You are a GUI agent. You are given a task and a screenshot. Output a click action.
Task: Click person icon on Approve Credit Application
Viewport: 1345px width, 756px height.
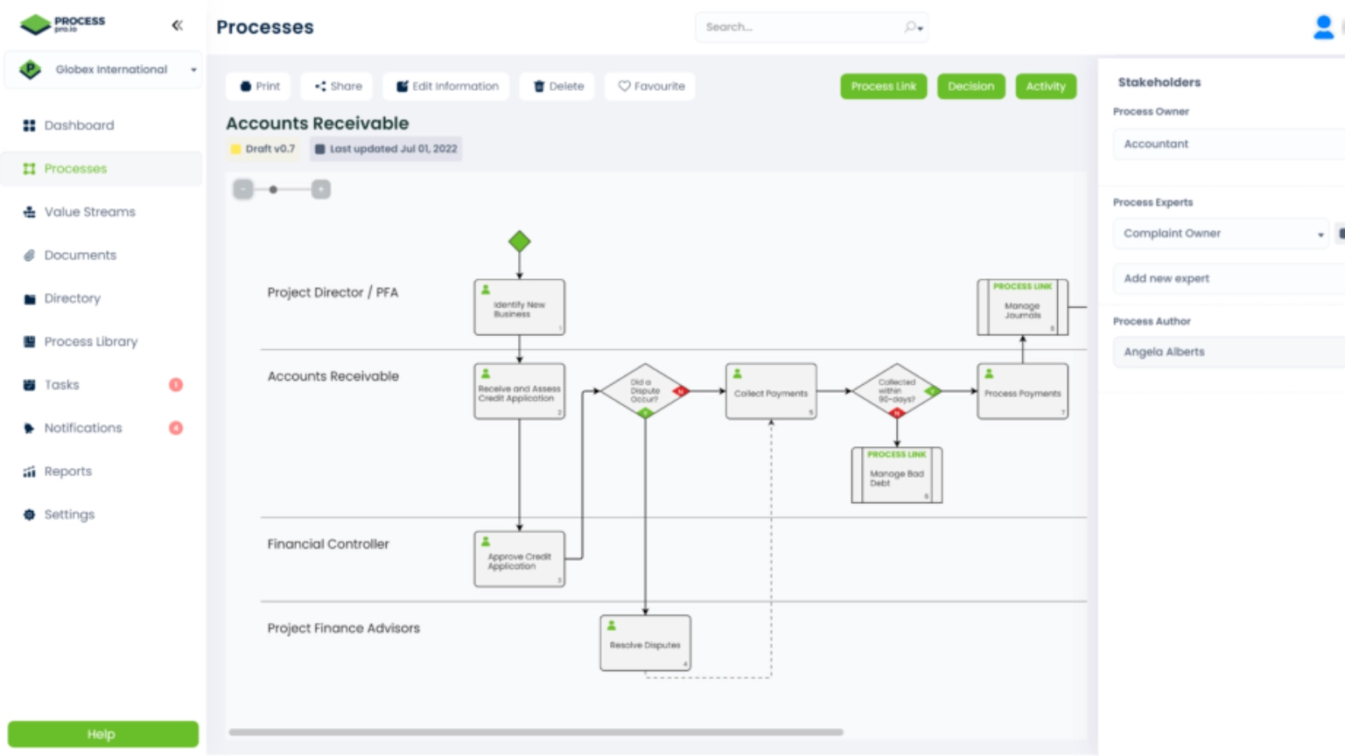486,542
